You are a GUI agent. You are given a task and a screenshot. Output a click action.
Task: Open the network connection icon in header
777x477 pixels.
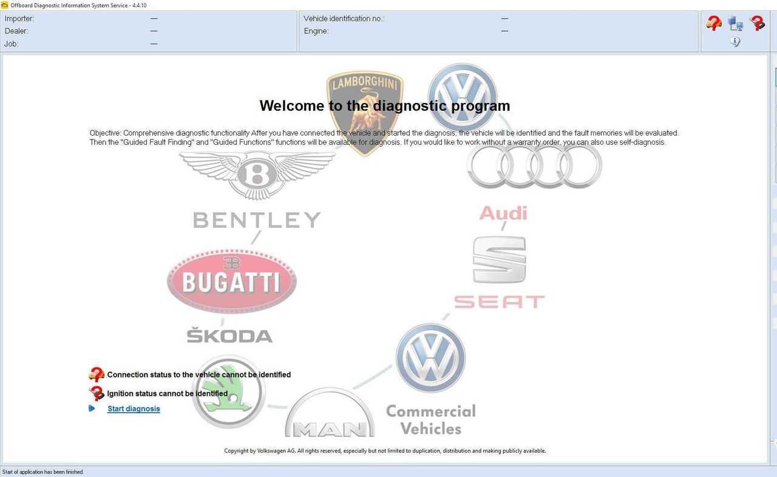736,24
